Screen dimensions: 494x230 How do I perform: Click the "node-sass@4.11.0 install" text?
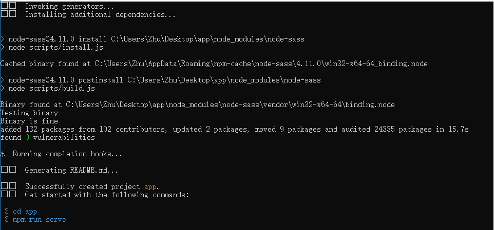tap(58, 39)
